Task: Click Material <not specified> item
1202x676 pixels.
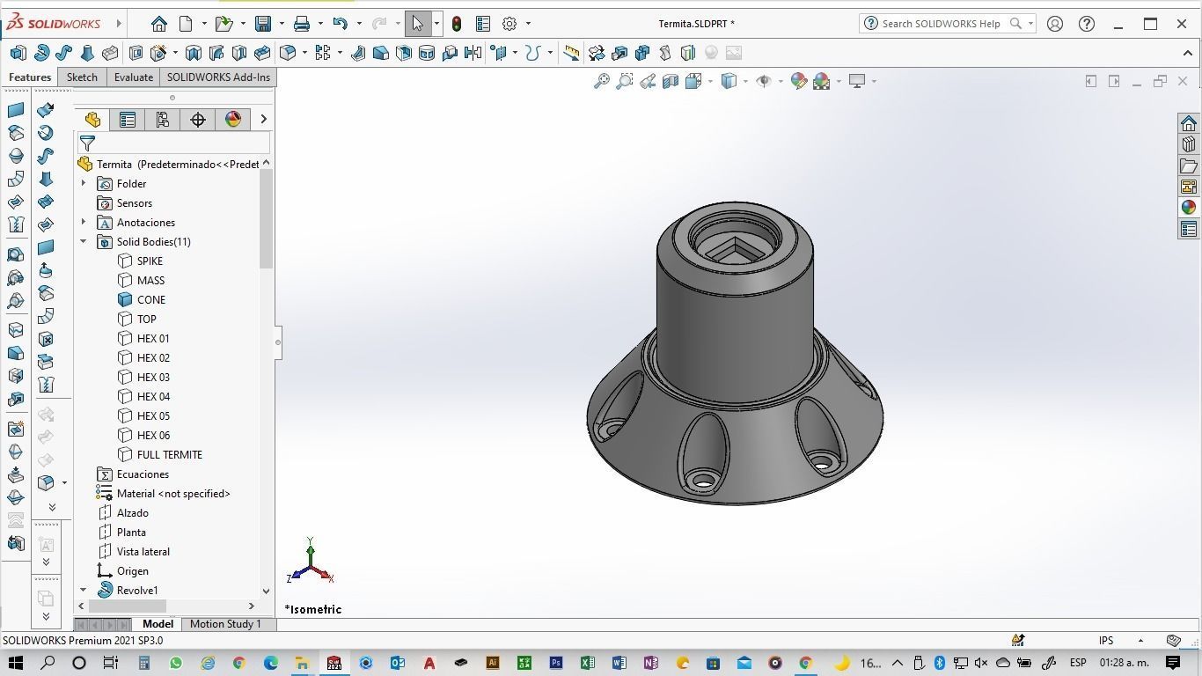Action: tap(173, 493)
